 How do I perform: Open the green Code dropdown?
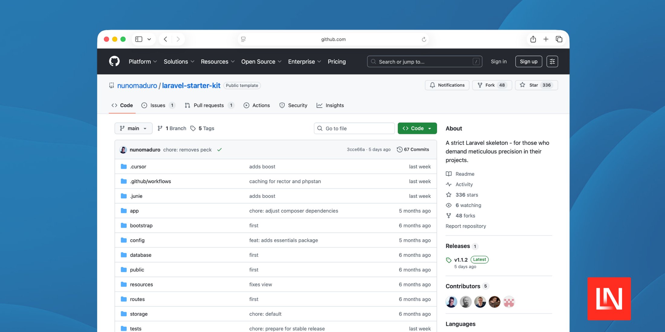(x=417, y=128)
